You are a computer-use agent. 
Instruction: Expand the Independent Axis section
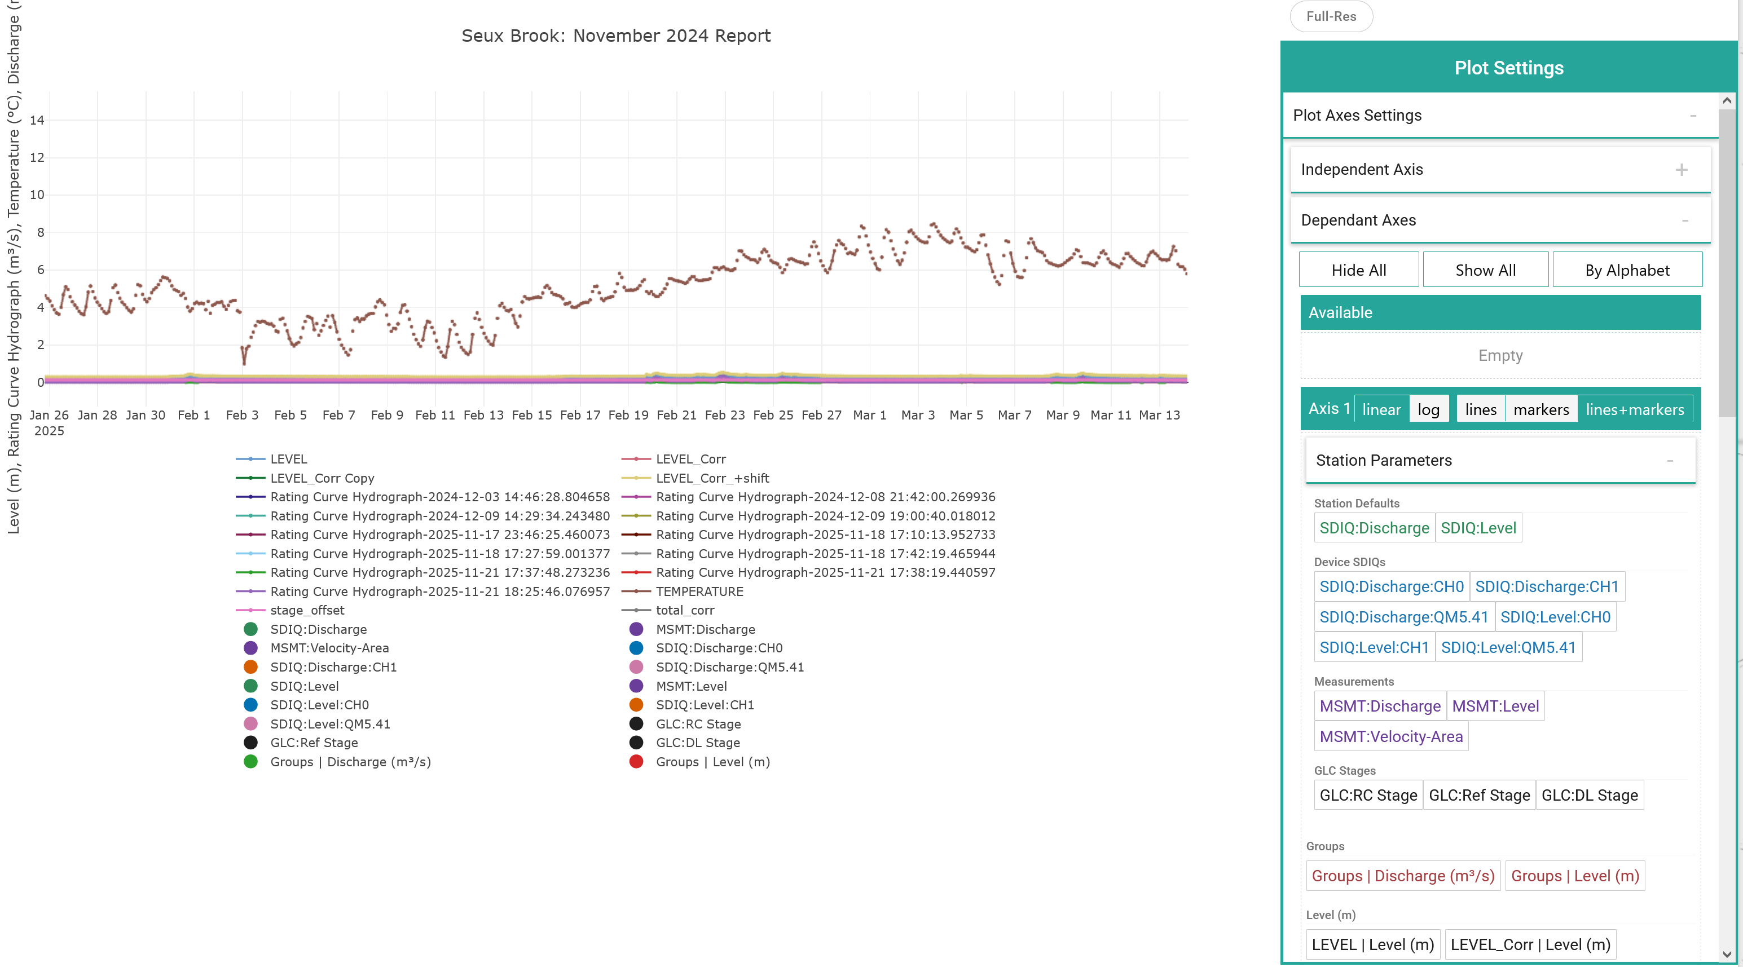coord(1682,169)
